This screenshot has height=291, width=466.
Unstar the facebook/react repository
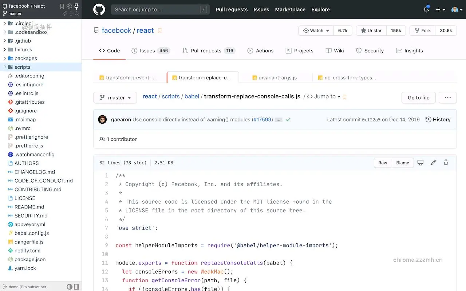coord(371,31)
